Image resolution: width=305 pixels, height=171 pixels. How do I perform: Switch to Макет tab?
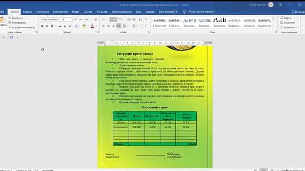76,12
